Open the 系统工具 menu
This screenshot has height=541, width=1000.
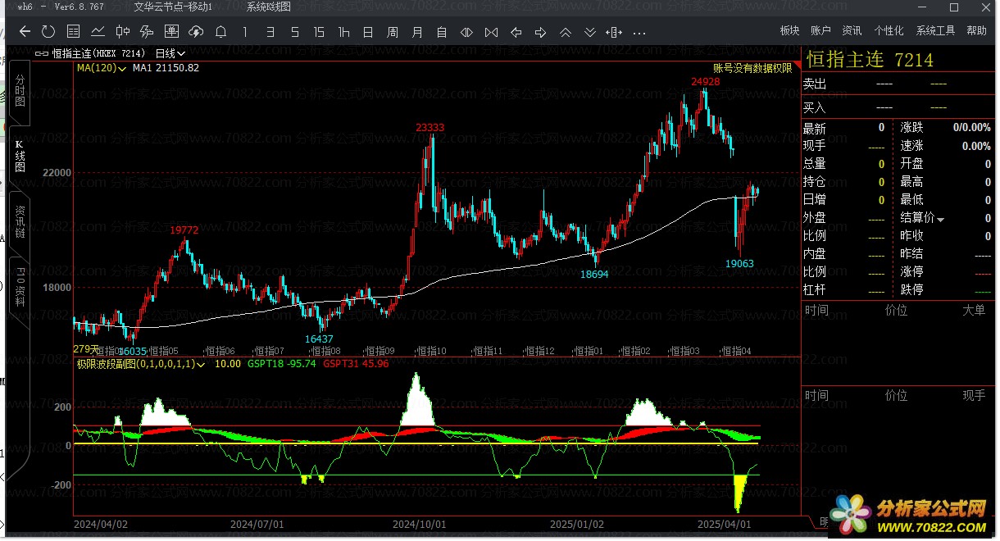tap(935, 30)
